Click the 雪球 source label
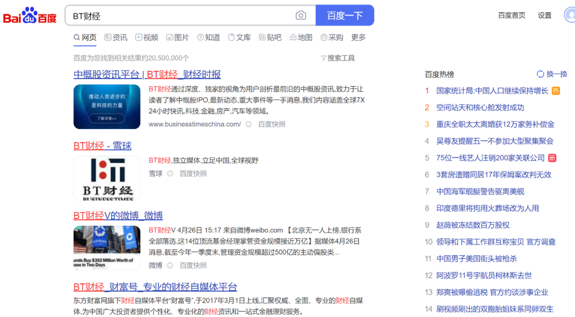 click(155, 174)
